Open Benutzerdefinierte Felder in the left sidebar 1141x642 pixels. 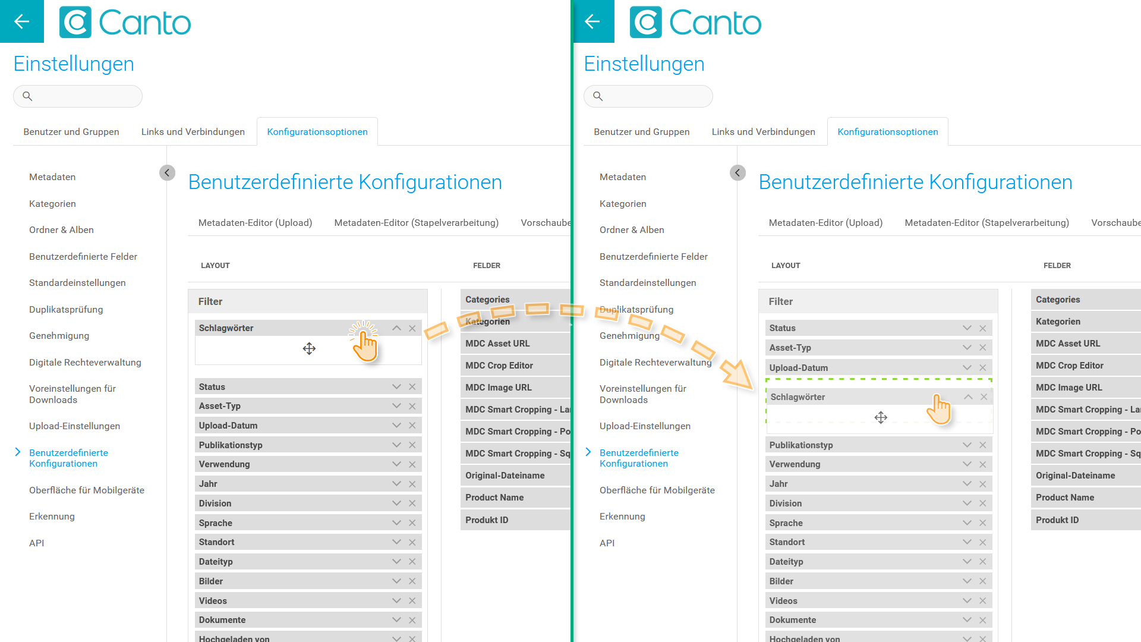83,257
